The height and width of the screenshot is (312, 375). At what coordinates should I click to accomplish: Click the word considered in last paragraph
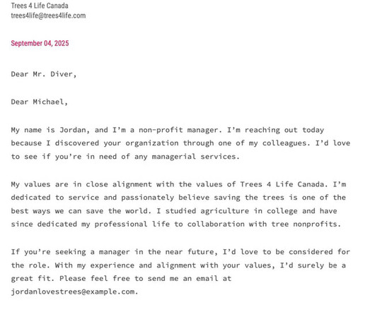pos(311,252)
